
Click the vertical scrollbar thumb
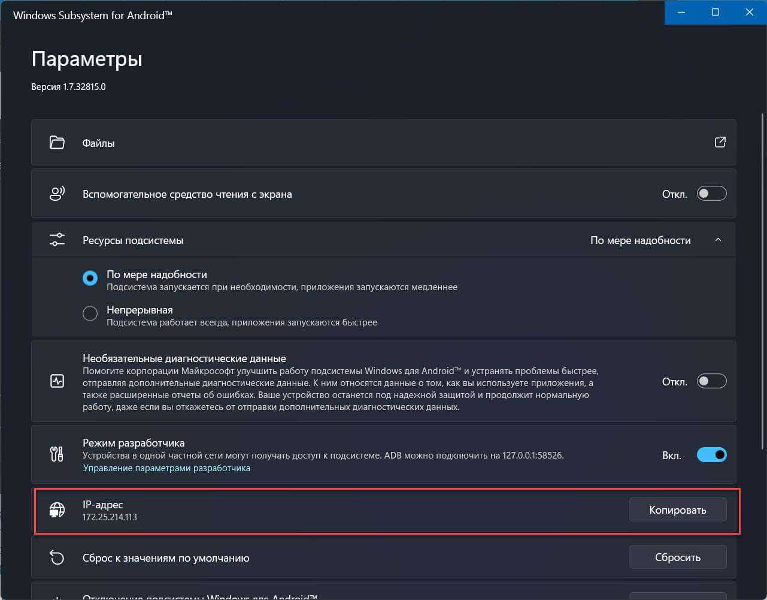(x=762, y=281)
